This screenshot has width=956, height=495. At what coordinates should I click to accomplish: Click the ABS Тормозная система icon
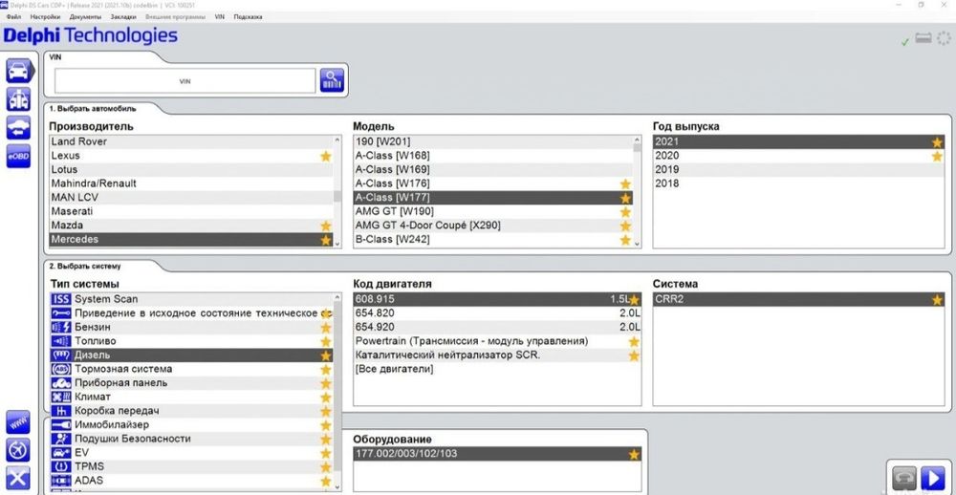point(60,370)
